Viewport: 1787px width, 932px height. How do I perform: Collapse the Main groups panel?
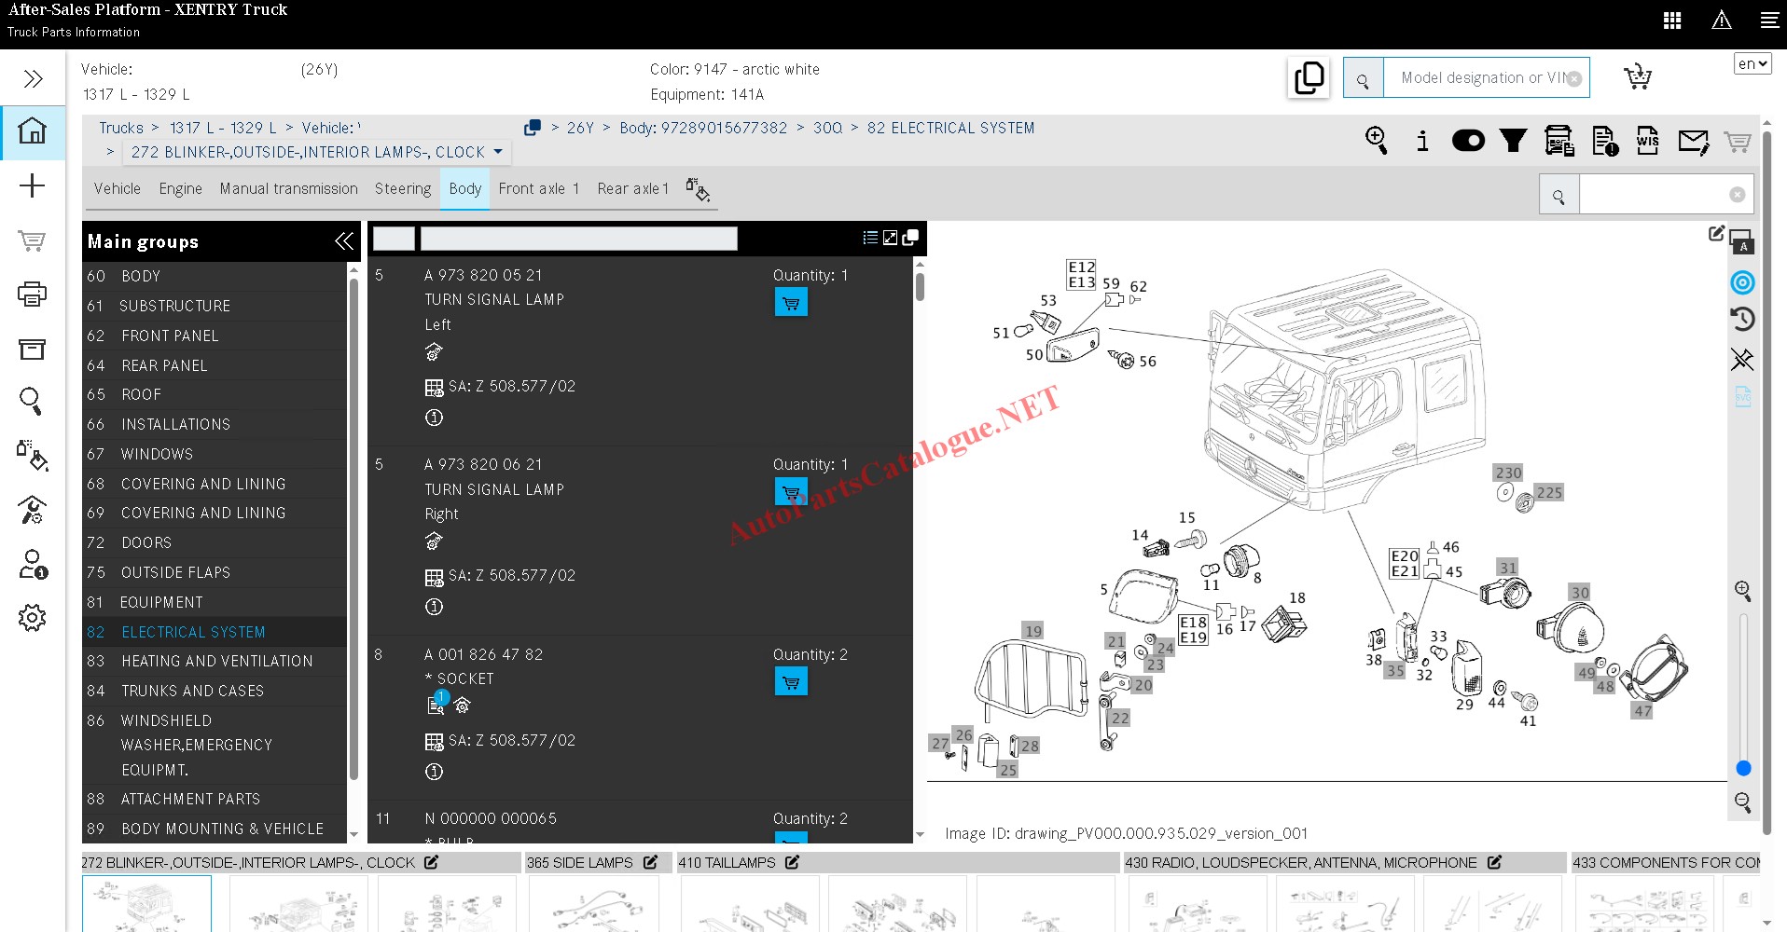343,241
